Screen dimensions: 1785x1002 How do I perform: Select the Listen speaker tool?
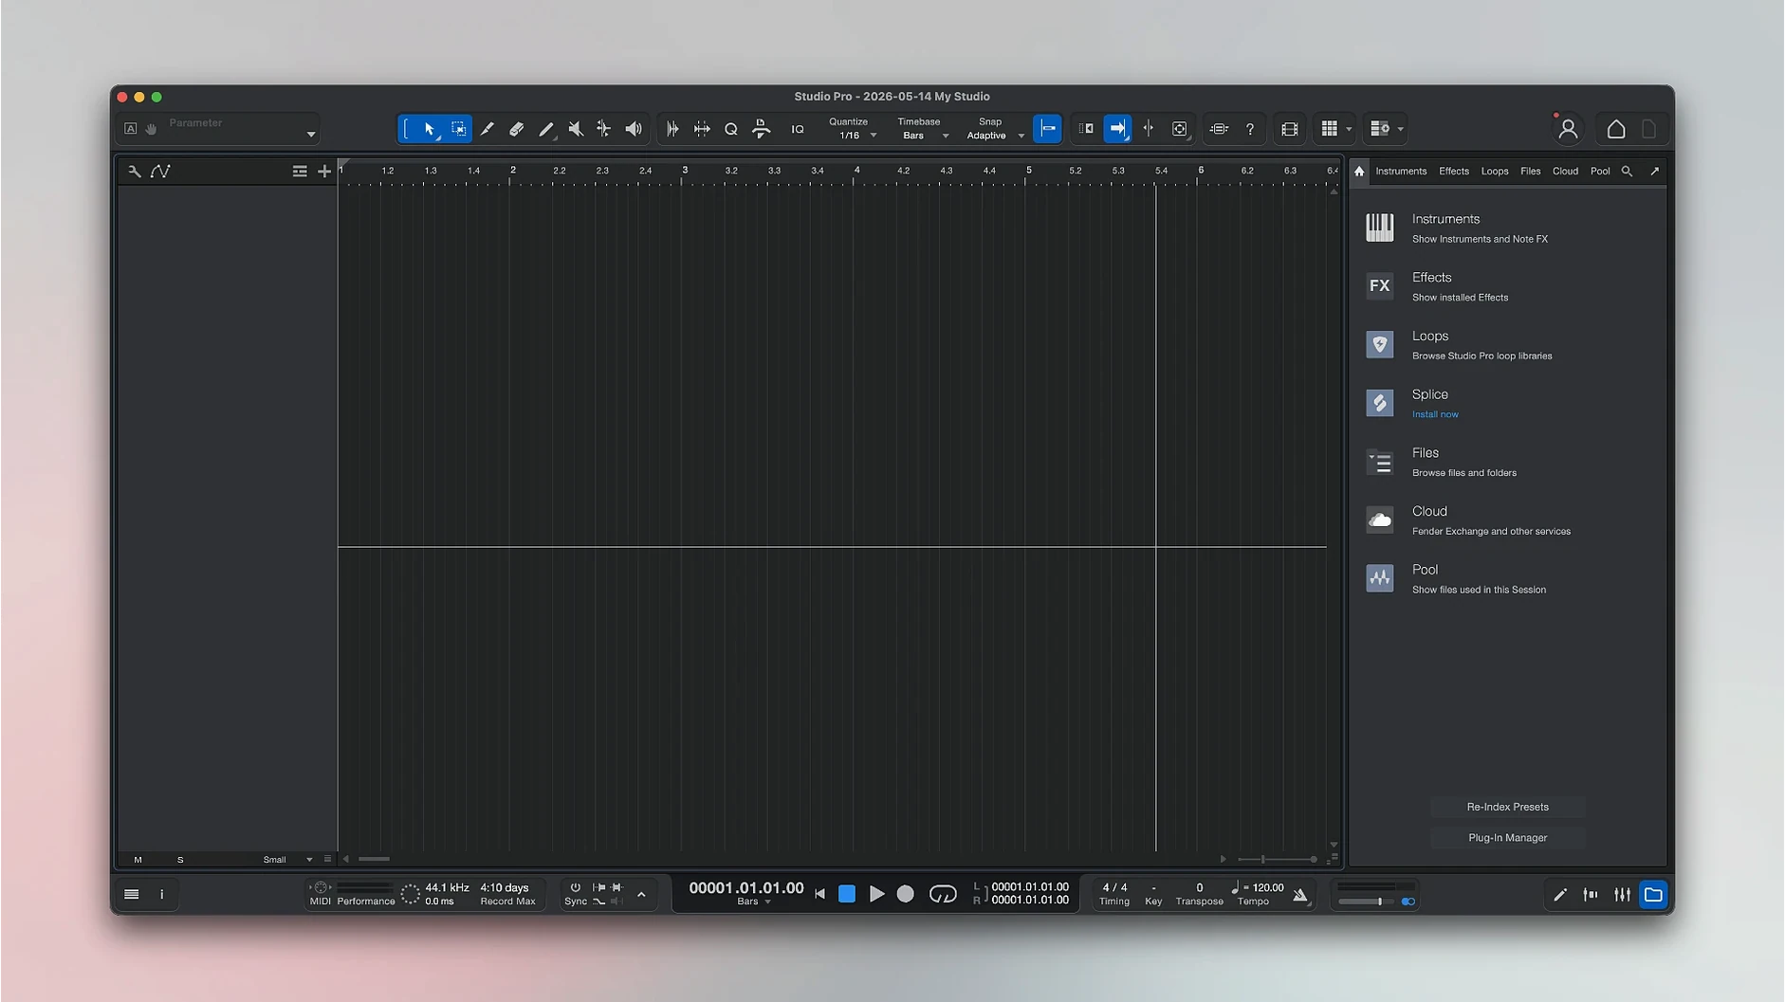(x=634, y=129)
